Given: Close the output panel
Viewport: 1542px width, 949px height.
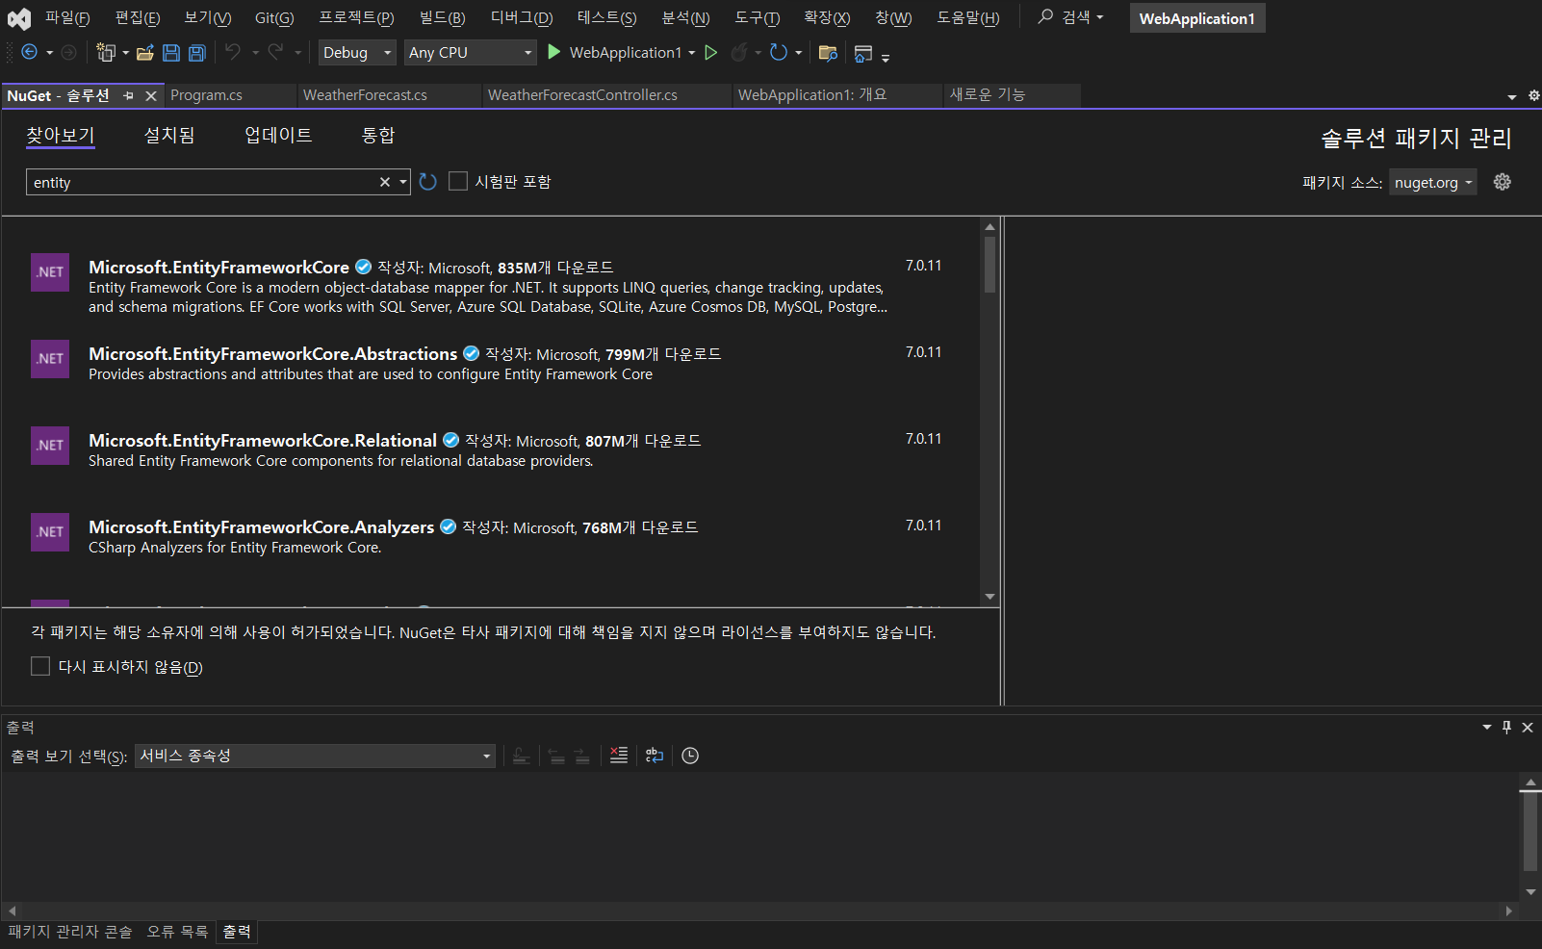Looking at the screenshot, I should 1528,727.
